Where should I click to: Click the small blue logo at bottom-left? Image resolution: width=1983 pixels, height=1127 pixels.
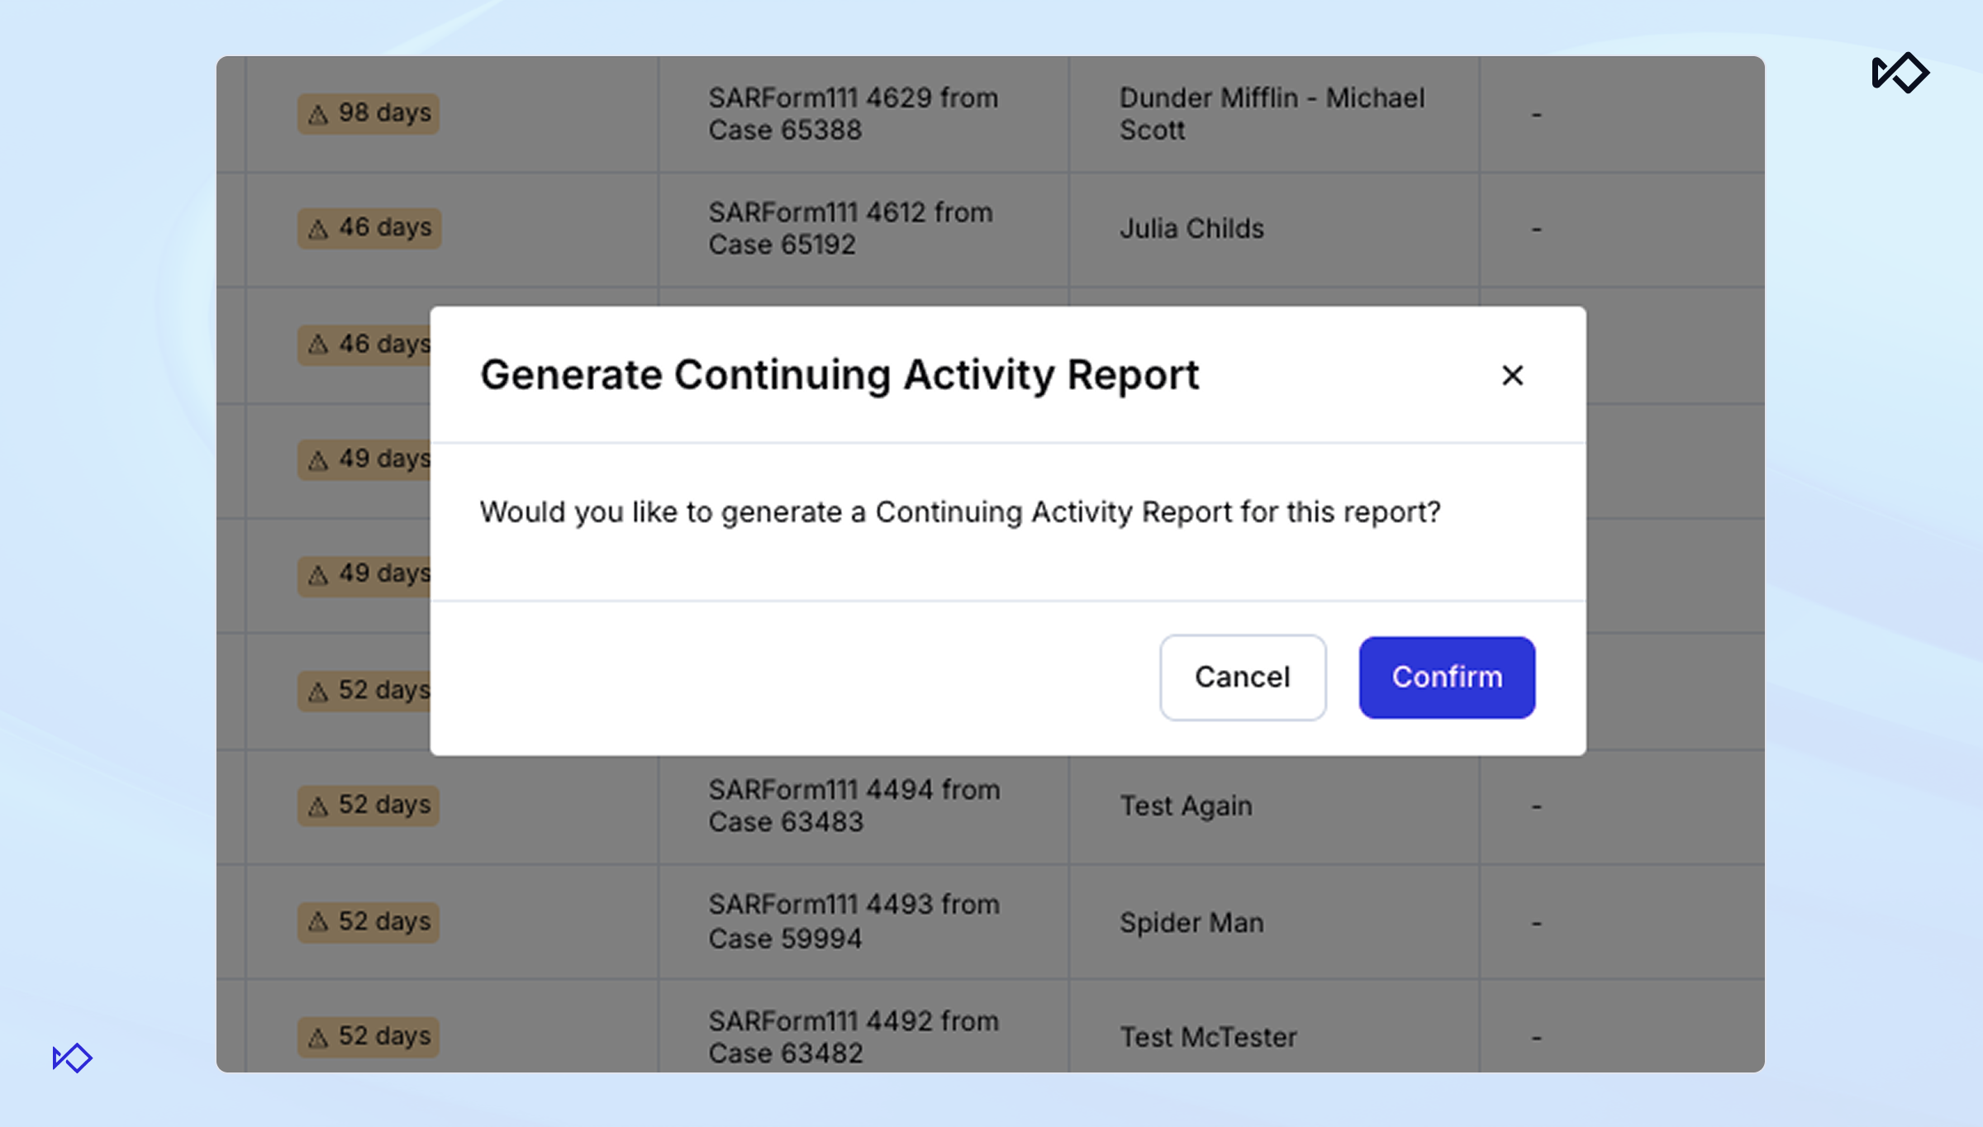click(73, 1058)
